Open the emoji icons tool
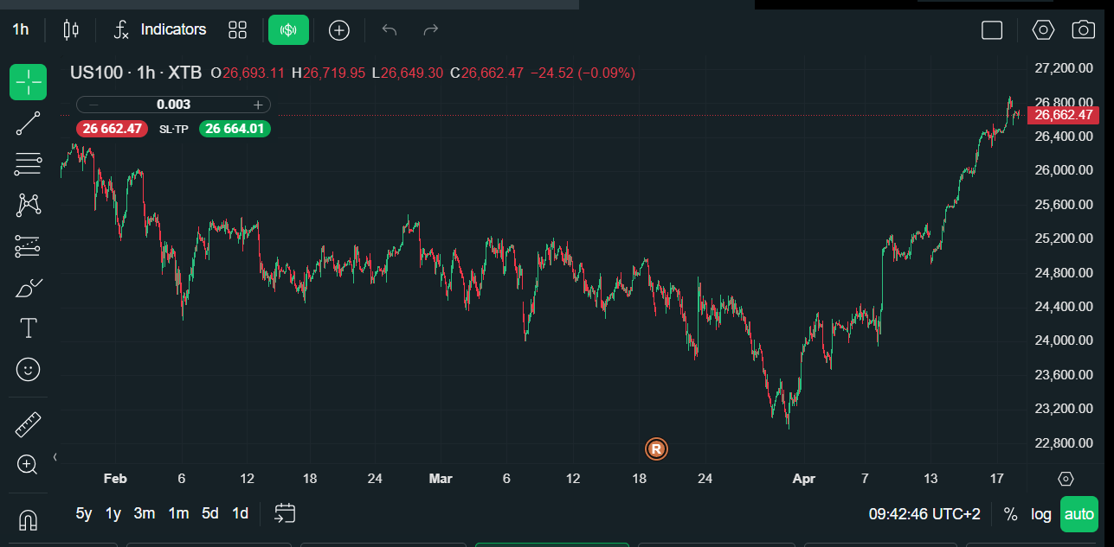This screenshot has height=547, width=1114. click(x=28, y=370)
